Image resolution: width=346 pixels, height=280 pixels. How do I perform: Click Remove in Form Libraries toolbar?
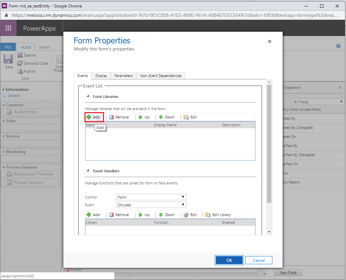click(119, 117)
